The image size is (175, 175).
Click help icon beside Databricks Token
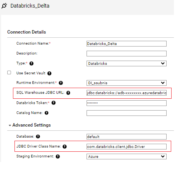point(53,103)
